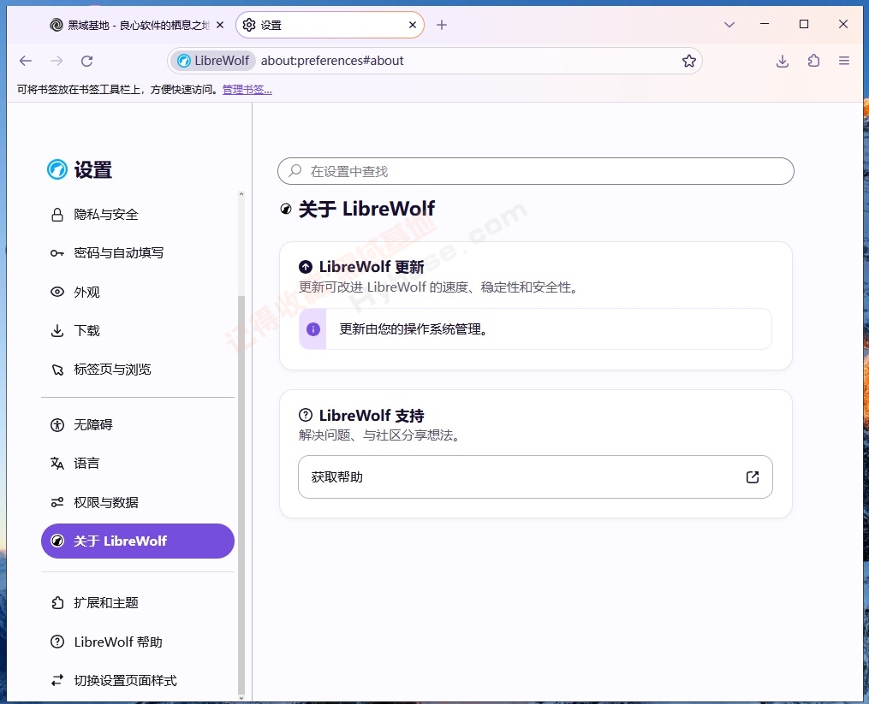869x704 pixels.
Task: Open the 管理书签 link
Action: [247, 90]
